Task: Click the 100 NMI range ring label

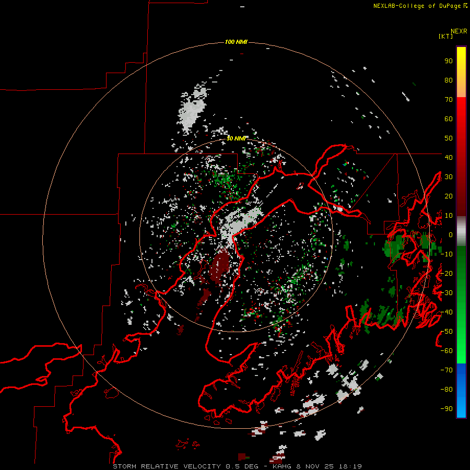Action: [236, 42]
